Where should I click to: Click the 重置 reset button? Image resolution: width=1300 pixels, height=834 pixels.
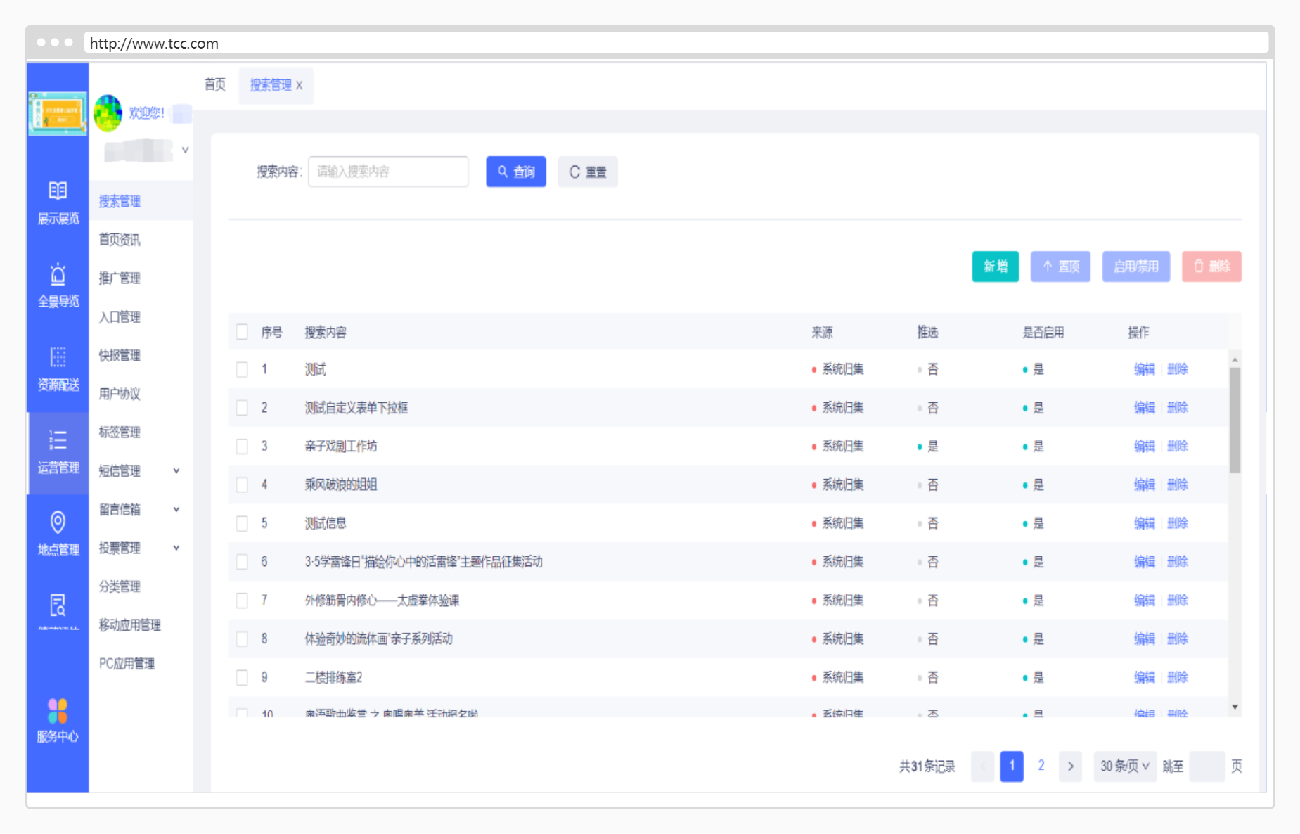pos(588,172)
